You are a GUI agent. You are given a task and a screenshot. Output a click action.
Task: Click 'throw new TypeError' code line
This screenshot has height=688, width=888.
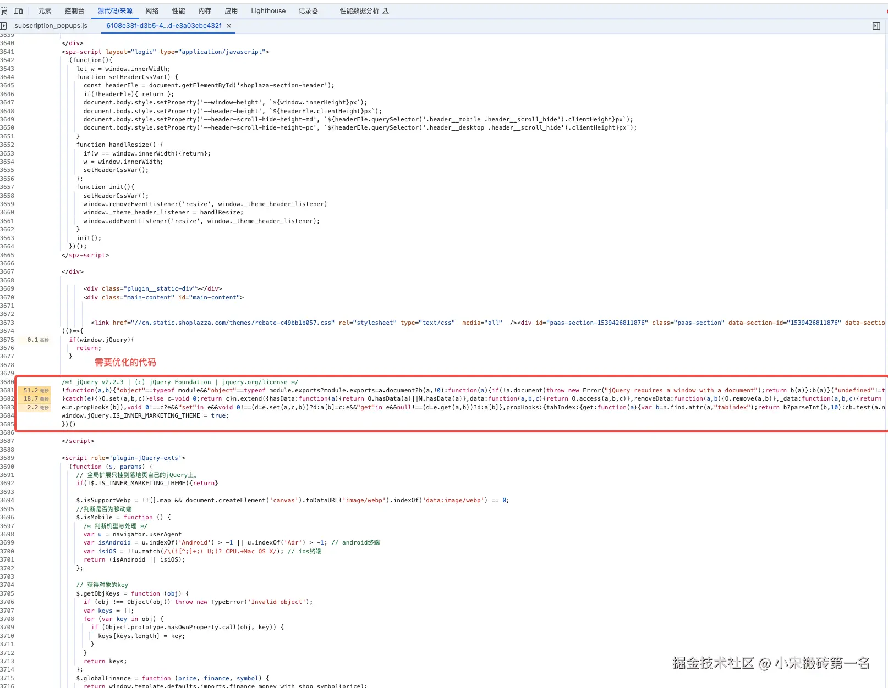(198, 602)
